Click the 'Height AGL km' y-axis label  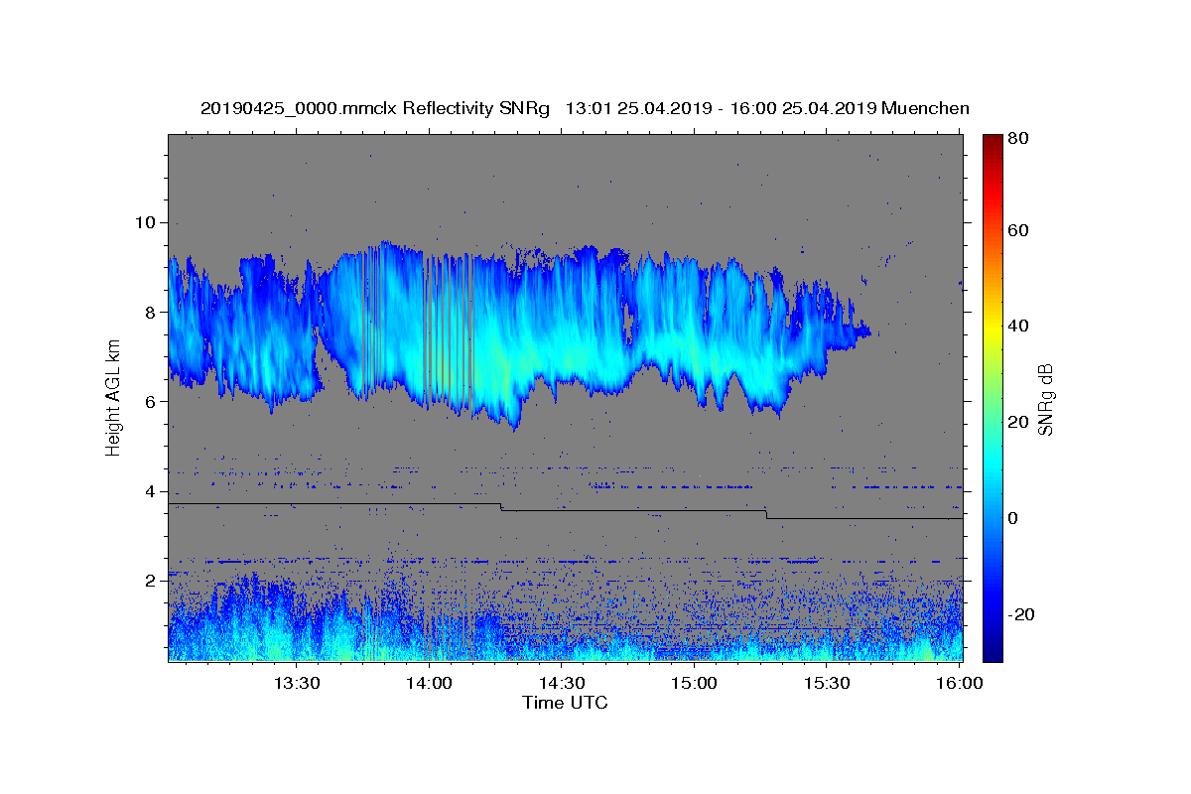coord(113,397)
